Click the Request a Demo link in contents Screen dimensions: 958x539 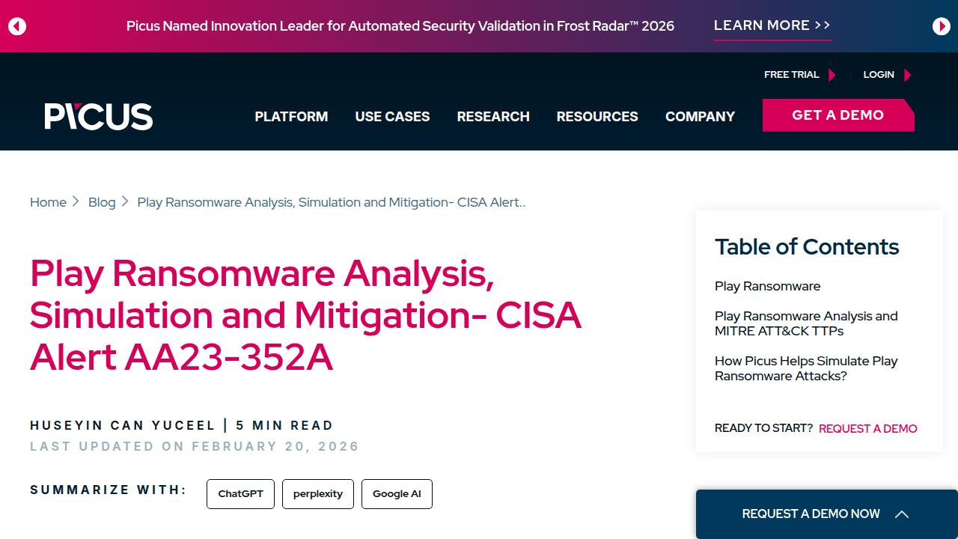tap(867, 428)
